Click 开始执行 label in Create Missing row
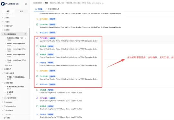 (43, 114)
